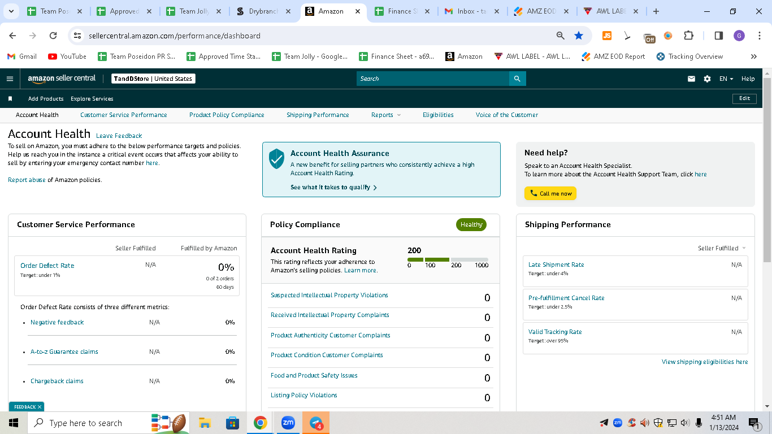The image size is (772, 434).
Task: Click the Help link in the header
Action: click(748, 79)
